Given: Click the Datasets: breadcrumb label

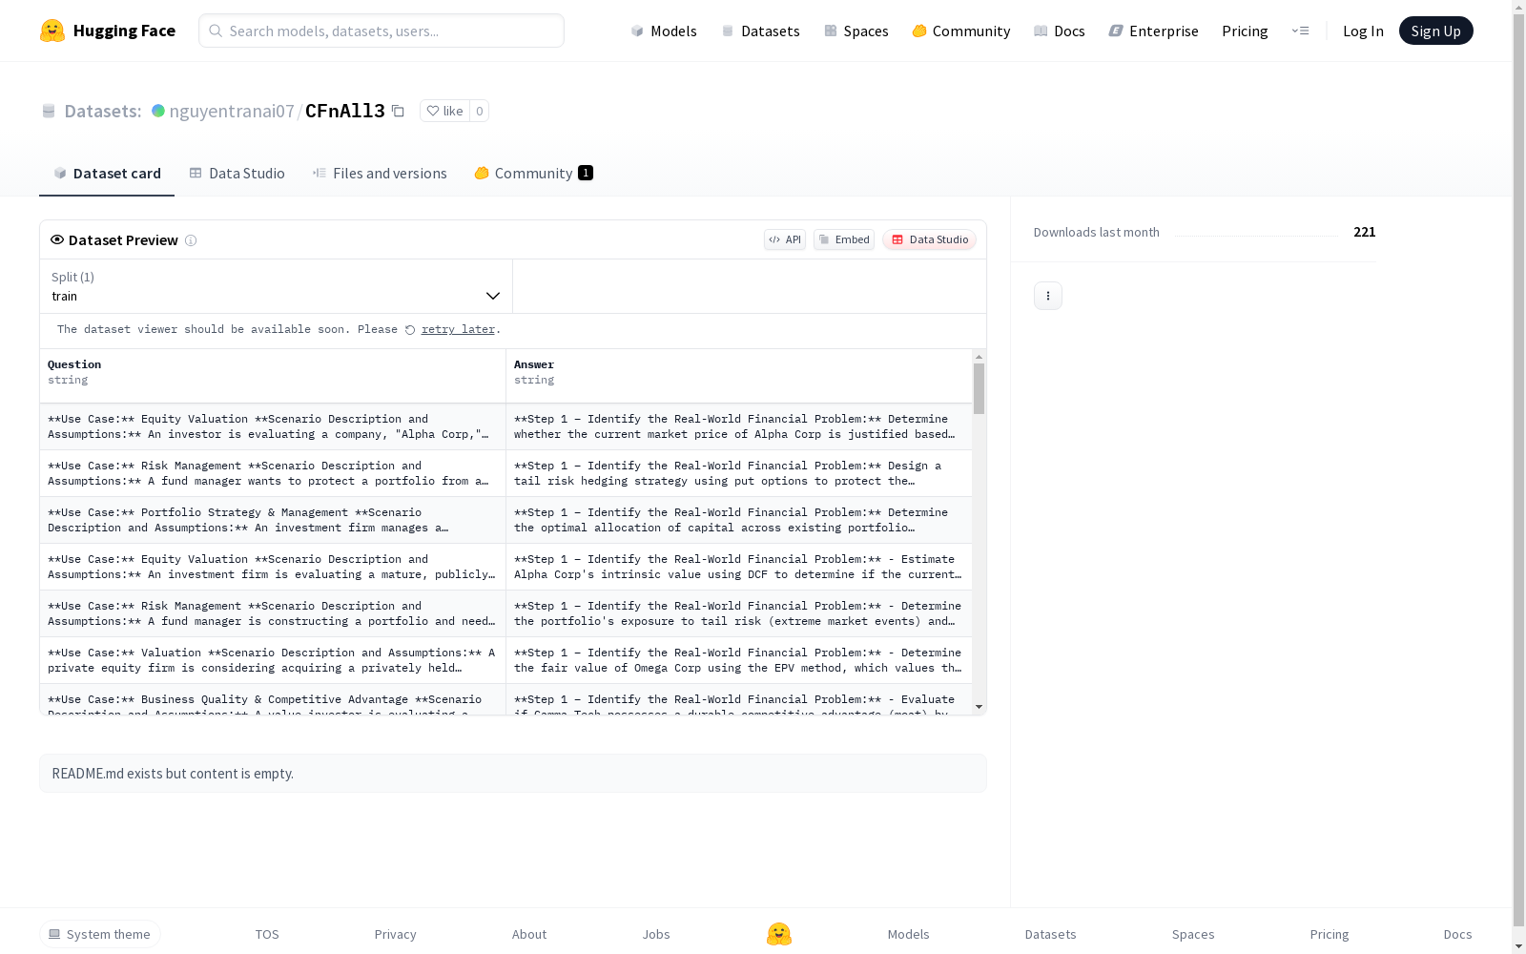Looking at the screenshot, I should pyautogui.click(x=103, y=111).
